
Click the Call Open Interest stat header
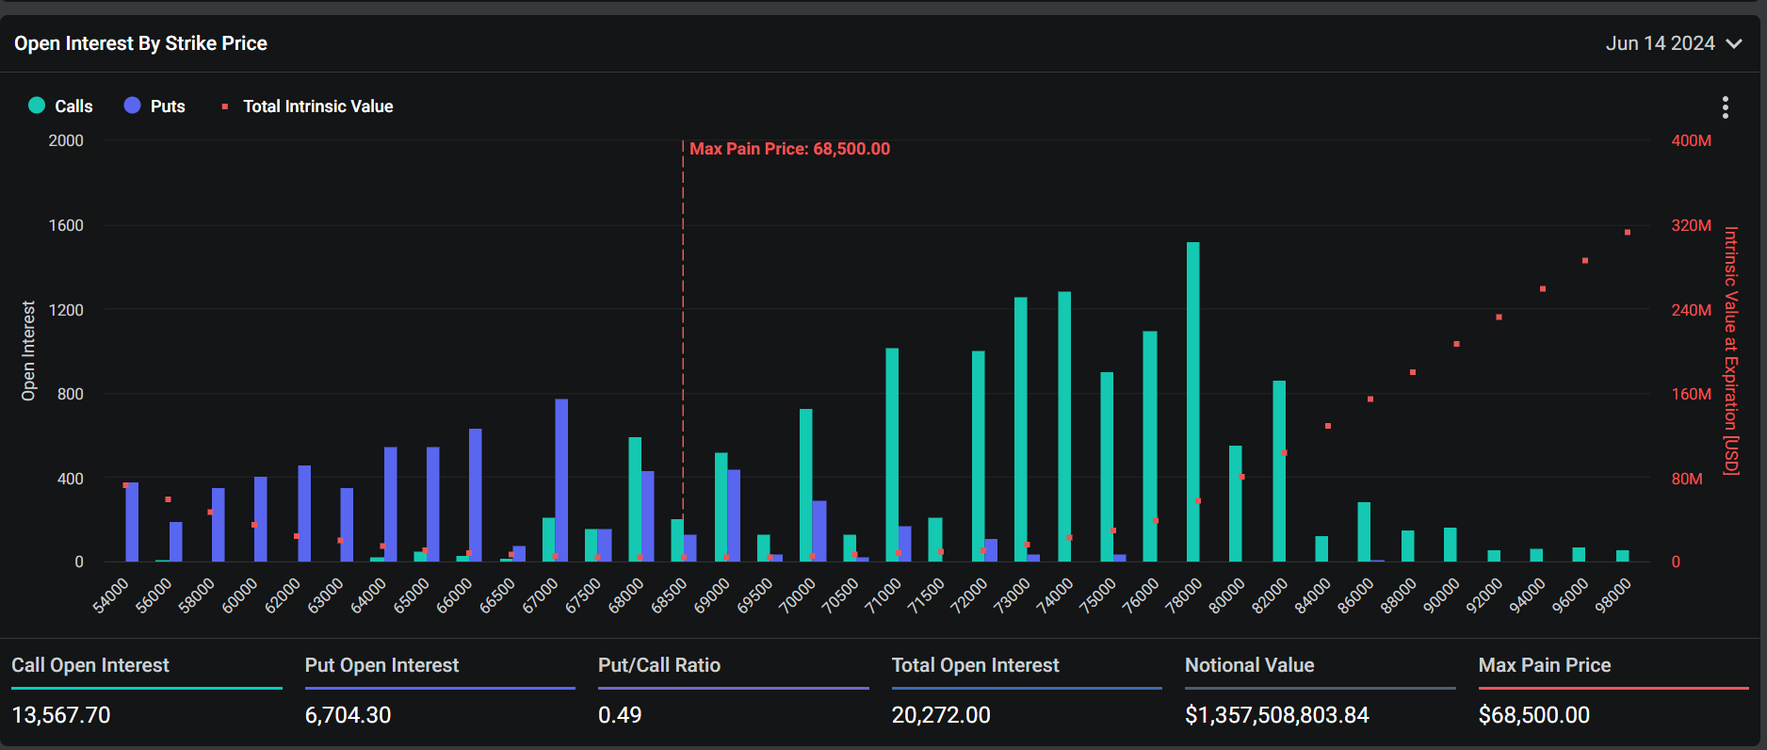(90, 665)
